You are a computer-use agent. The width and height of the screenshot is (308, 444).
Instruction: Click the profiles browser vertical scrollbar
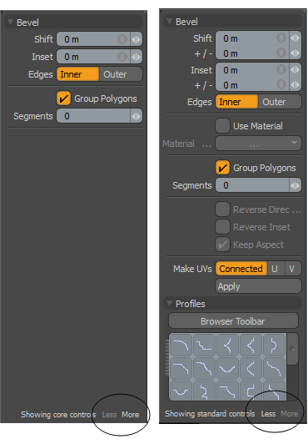pos(292,366)
